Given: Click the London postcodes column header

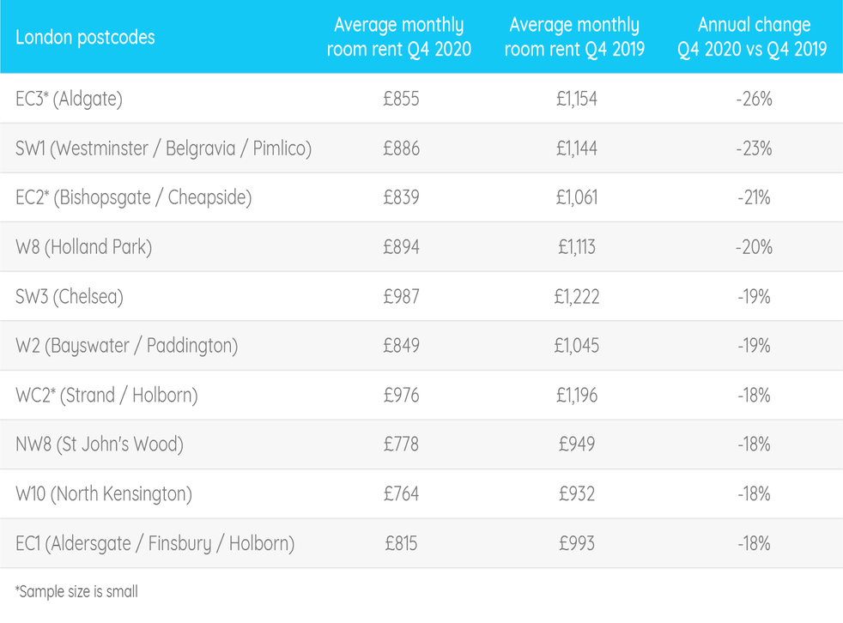Looking at the screenshot, I should (x=85, y=38).
